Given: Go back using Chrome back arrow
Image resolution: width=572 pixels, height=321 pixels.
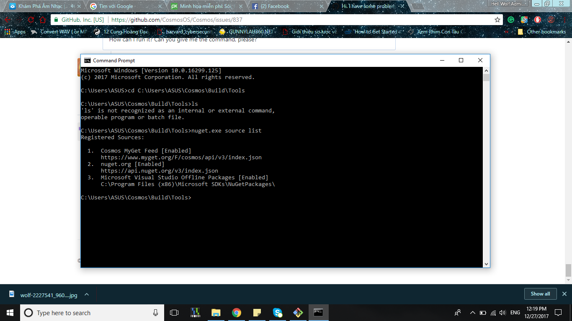Looking at the screenshot, I should (x=8, y=20).
